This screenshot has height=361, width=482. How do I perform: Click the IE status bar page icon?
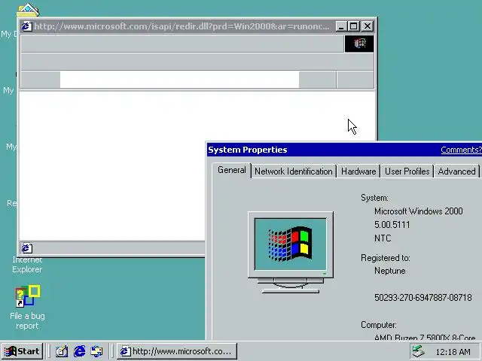click(x=27, y=248)
